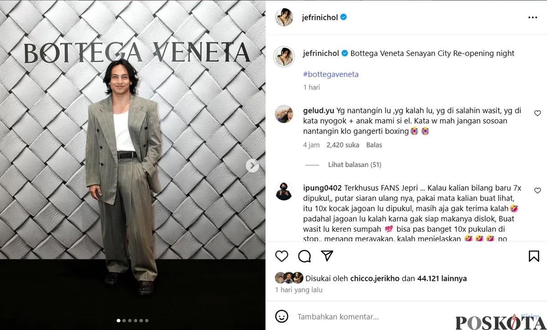View gelud.yu profile picture
This screenshot has width=547, height=330.
(x=284, y=114)
